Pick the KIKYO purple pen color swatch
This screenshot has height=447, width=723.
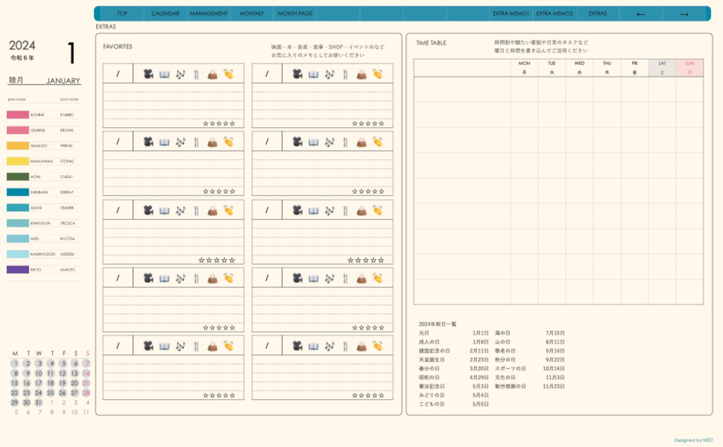tap(18, 270)
